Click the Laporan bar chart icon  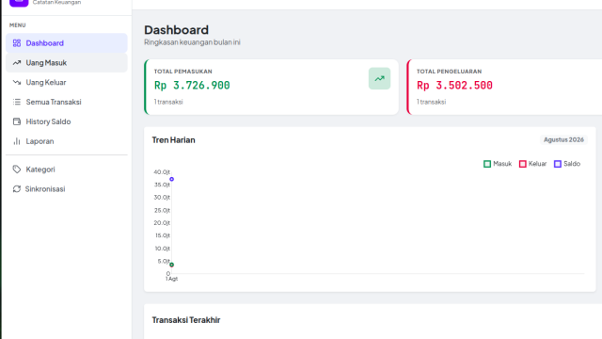click(x=17, y=141)
